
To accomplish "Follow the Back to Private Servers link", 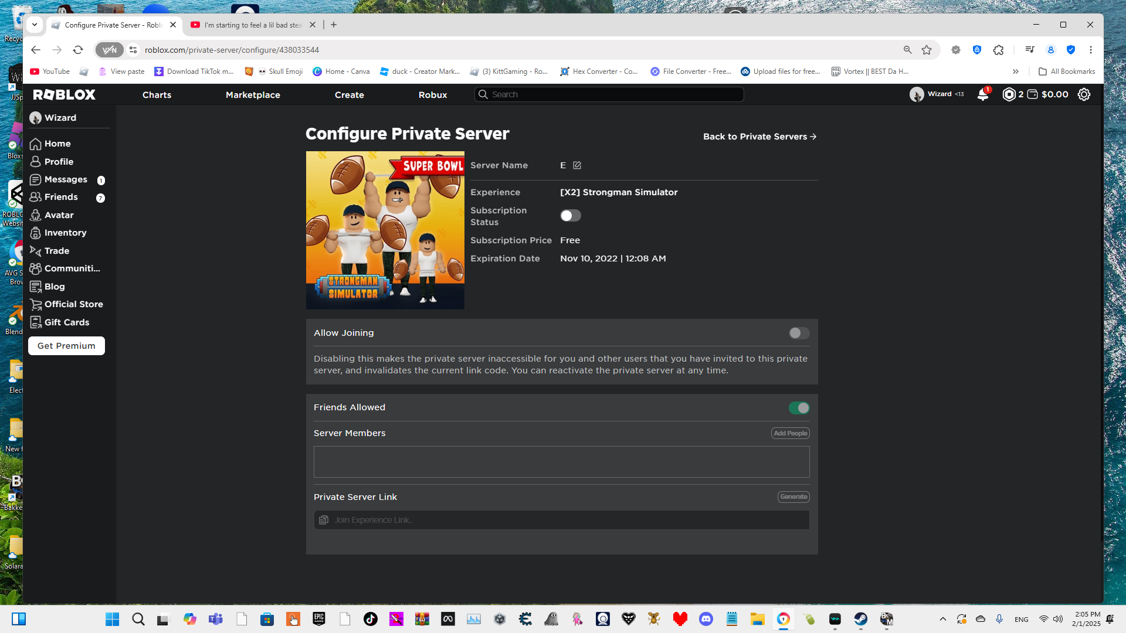I will pos(759,137).
